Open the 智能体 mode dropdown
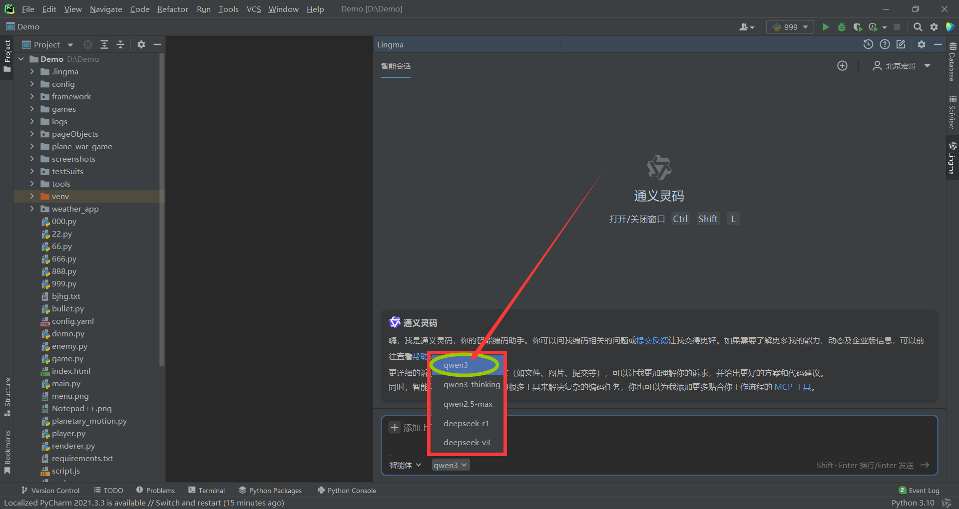This screenshot has height=509, width=959. (x=405, y=465)
